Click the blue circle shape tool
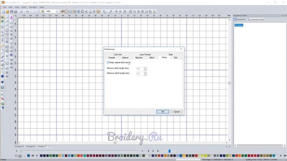This screenshot has width=287, height=161. coord(2,76)
